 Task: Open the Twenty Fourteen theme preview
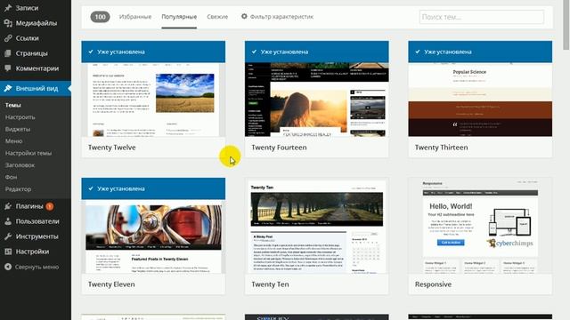317,100
